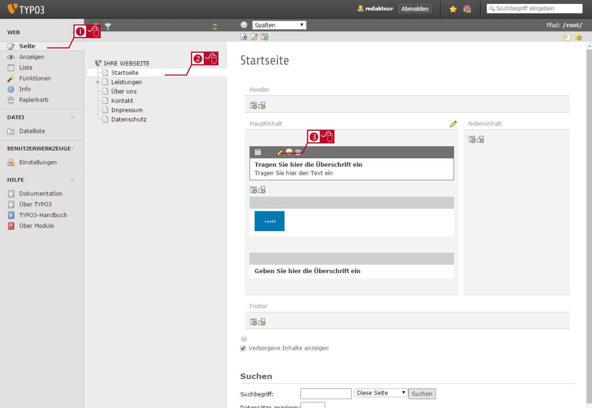
Task: Add new content element in Header
Action: click(254, 105)
